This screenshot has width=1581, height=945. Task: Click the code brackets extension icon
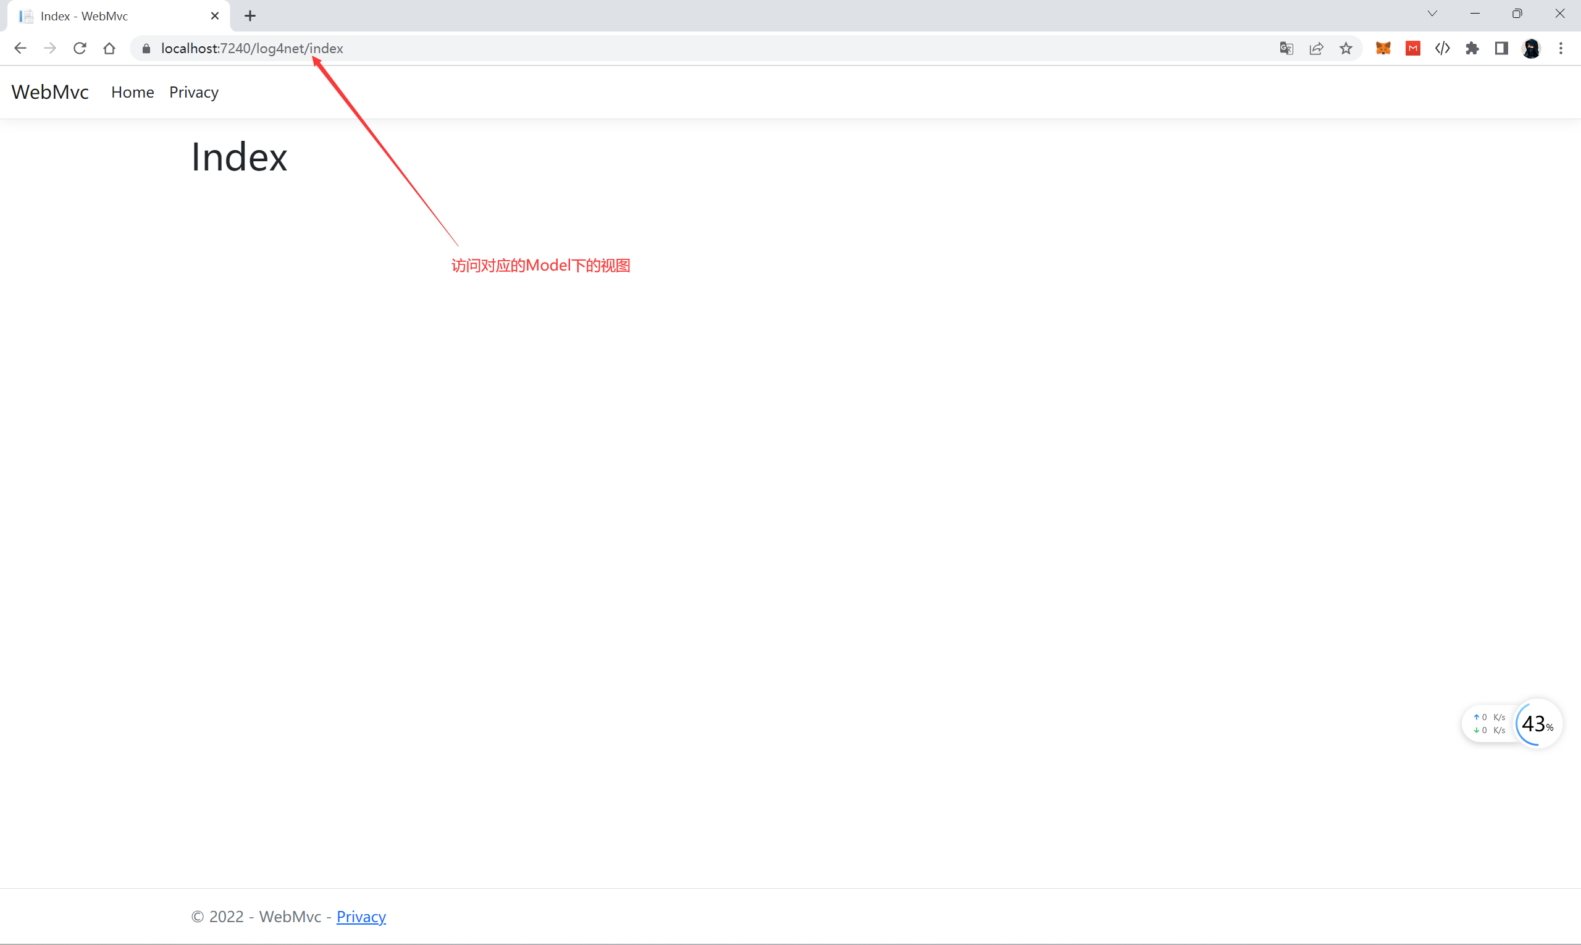(x=1442, y=48)
